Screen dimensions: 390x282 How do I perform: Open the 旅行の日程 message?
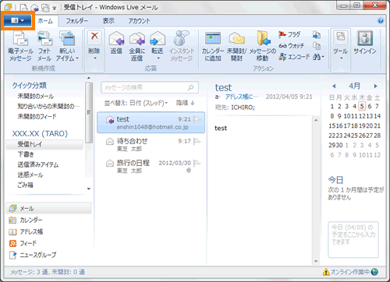click(x=151, y=166)
